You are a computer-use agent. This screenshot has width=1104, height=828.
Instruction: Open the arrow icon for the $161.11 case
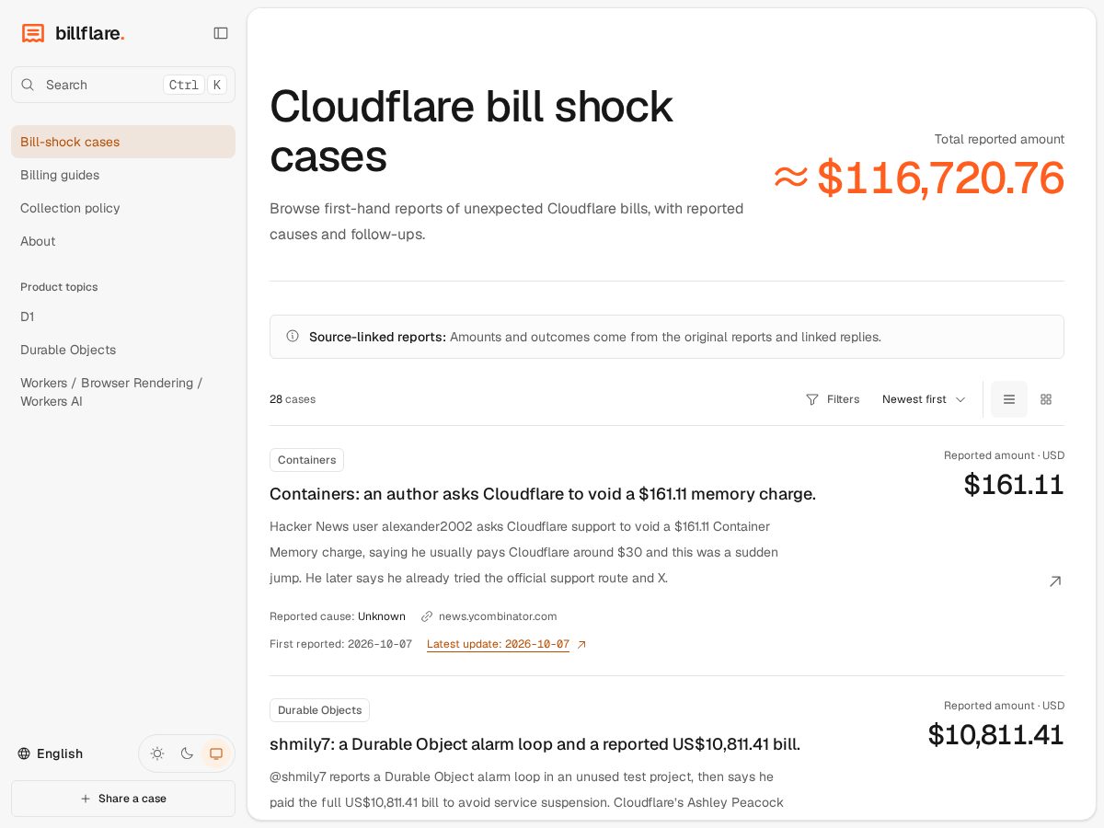pyautogui.click(x=1055, y=581)
